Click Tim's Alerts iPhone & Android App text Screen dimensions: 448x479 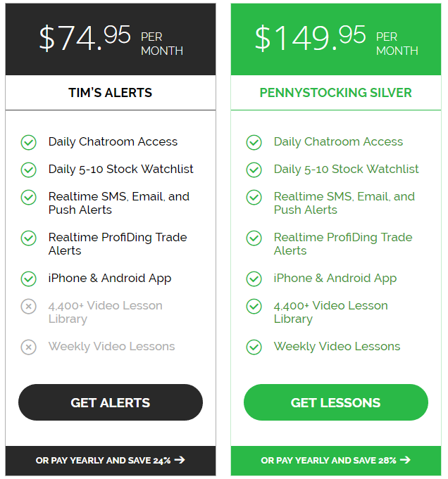pos(110,279)
